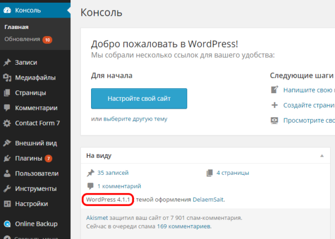
Task: Click the pushpin icon beside Записи
Action: pos(7,62)
